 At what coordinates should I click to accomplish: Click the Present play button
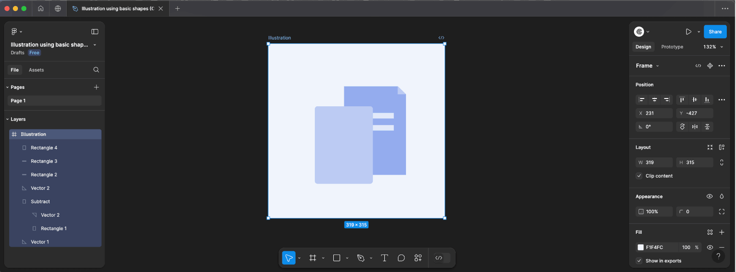[689, 32]
